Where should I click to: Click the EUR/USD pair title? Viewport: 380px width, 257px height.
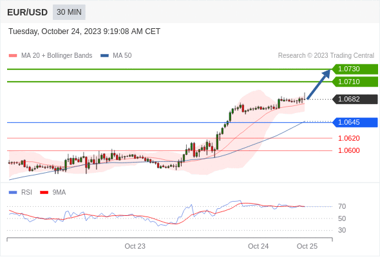[x=28, y=12]
